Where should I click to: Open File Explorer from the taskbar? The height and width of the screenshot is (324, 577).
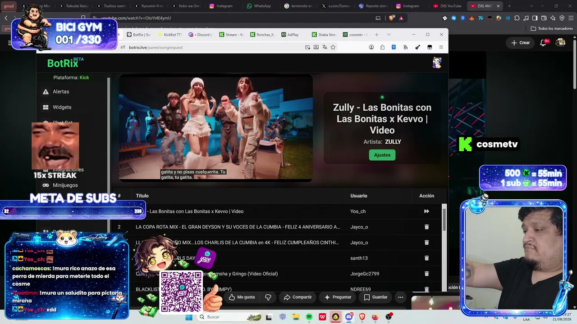point(296,317)
